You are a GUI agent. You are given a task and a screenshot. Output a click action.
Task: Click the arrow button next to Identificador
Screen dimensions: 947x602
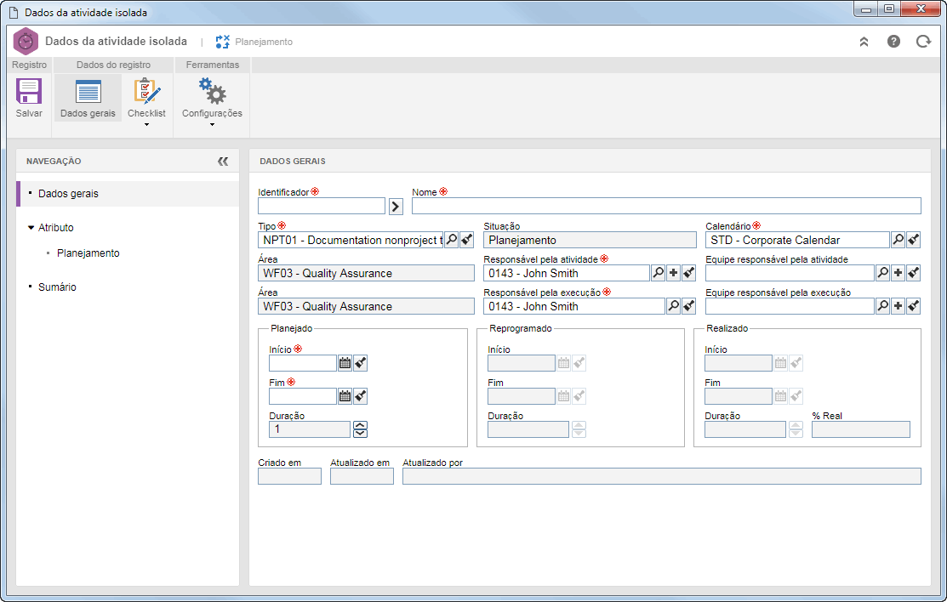[x=396, y=207]
